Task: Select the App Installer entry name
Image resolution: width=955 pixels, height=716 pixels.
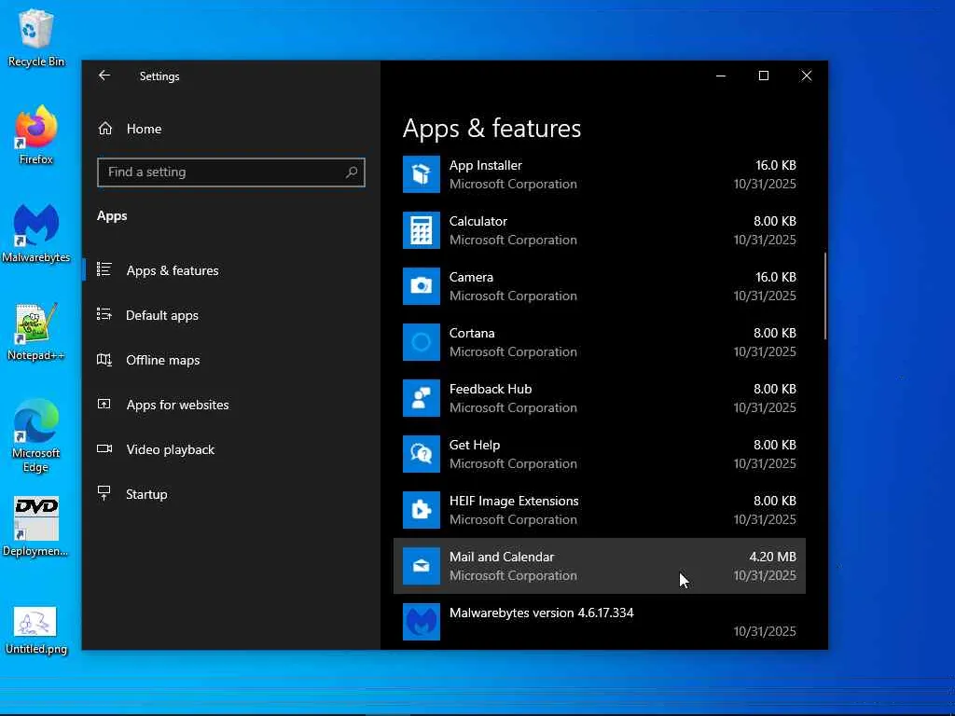Action: tap(485, 165)
